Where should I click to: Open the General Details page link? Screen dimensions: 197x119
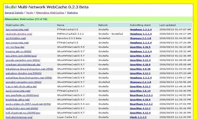[14, 13]
